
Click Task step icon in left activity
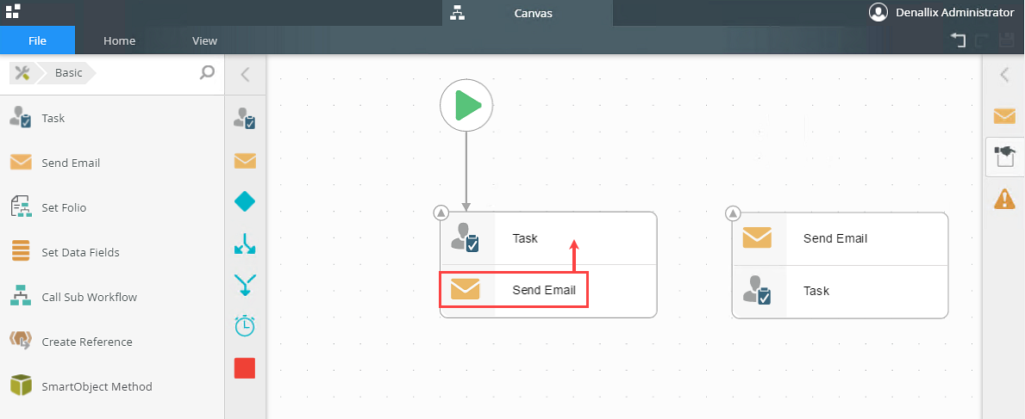click(x=466, y=237)
